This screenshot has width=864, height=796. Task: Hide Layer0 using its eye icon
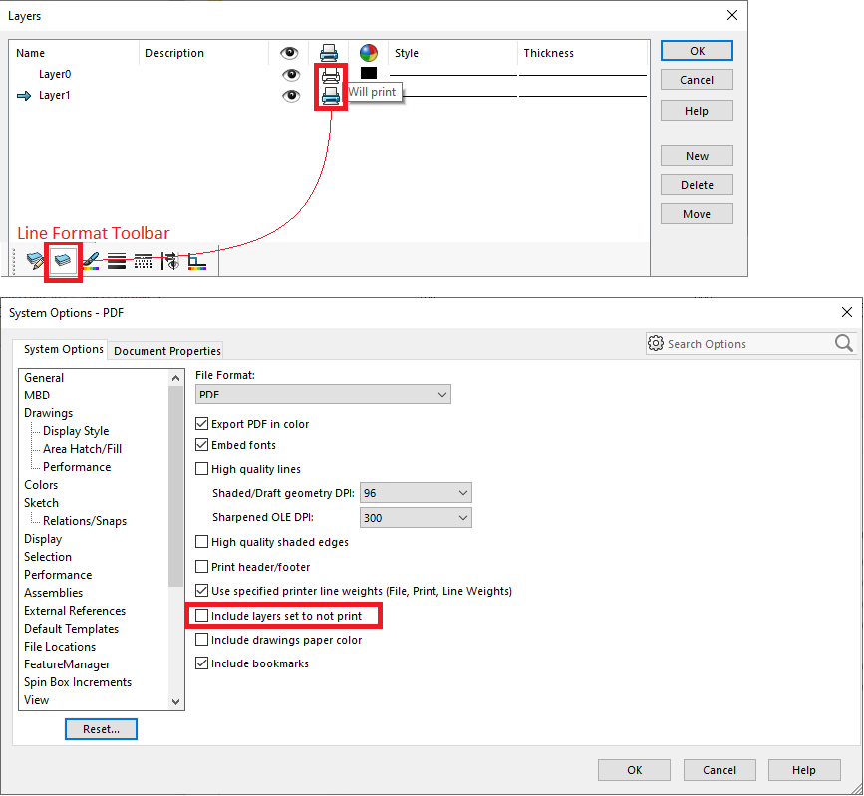click(x=291, y=75)
